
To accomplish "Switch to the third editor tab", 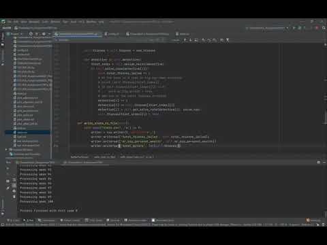I will 149,34.
